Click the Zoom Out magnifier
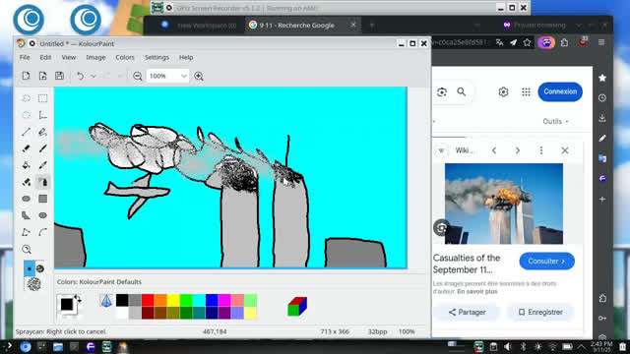 (138, 76)
